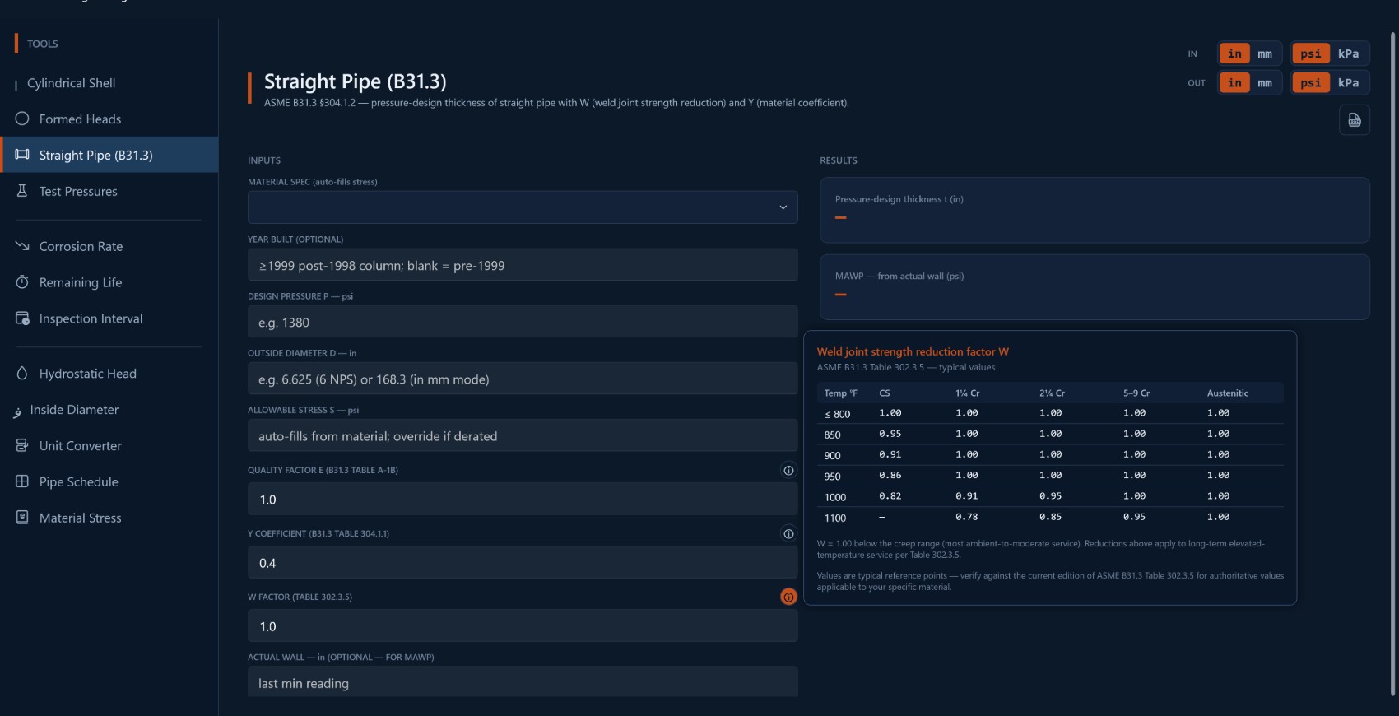The image size is (1399, 716).
Task: Click the 1100 temperature row label
Action: [834, 518]
